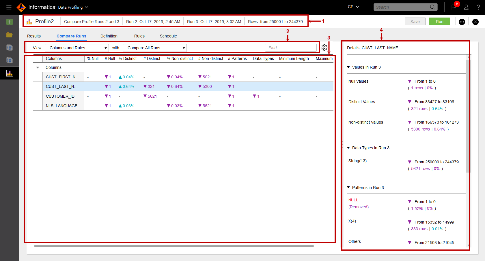485x261 pixels.
Task: Open compare settings gear icon
Action: point(324,48)
